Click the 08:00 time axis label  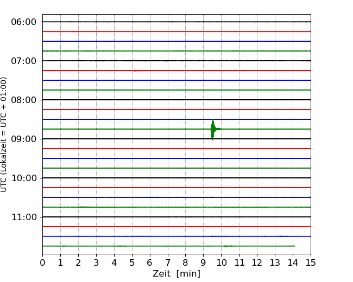coord(24,100)
